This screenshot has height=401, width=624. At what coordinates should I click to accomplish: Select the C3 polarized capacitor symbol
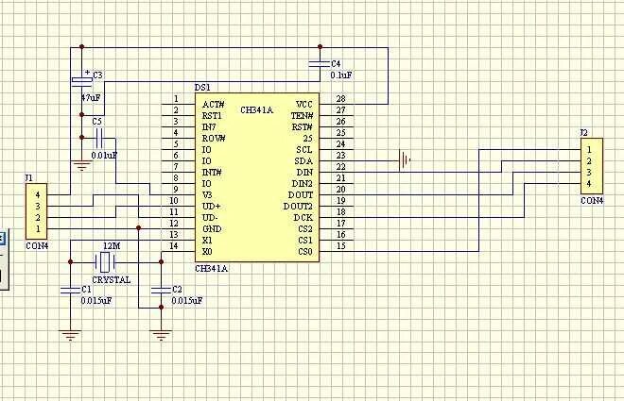82,81
